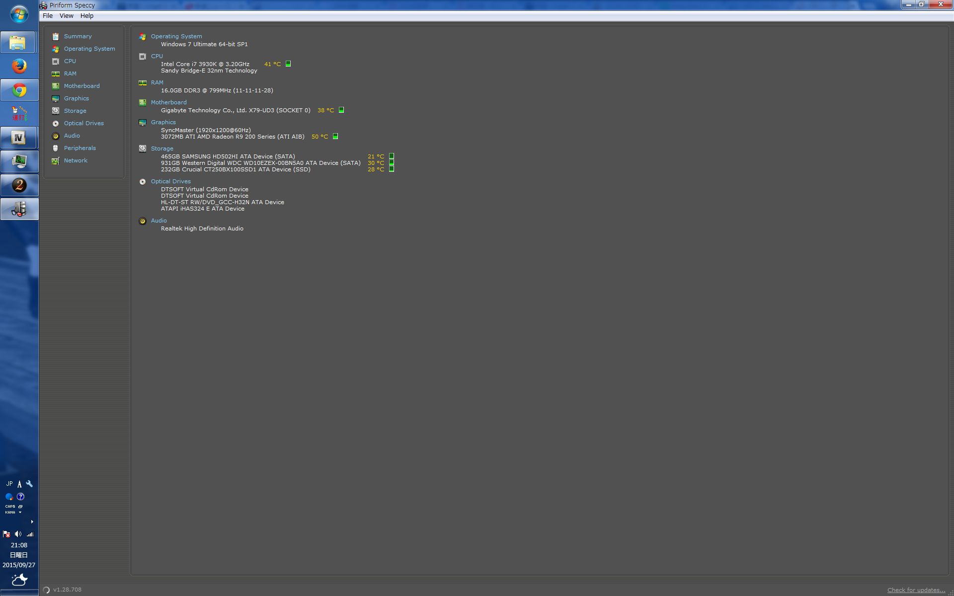
Task: Click the AMD Radeon R9 200 Series line
Action: click(x=233, y=137)
